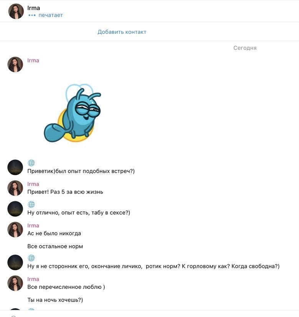
Task: Open Irma's profile photo in the chat header
Action: pos(16,11)
